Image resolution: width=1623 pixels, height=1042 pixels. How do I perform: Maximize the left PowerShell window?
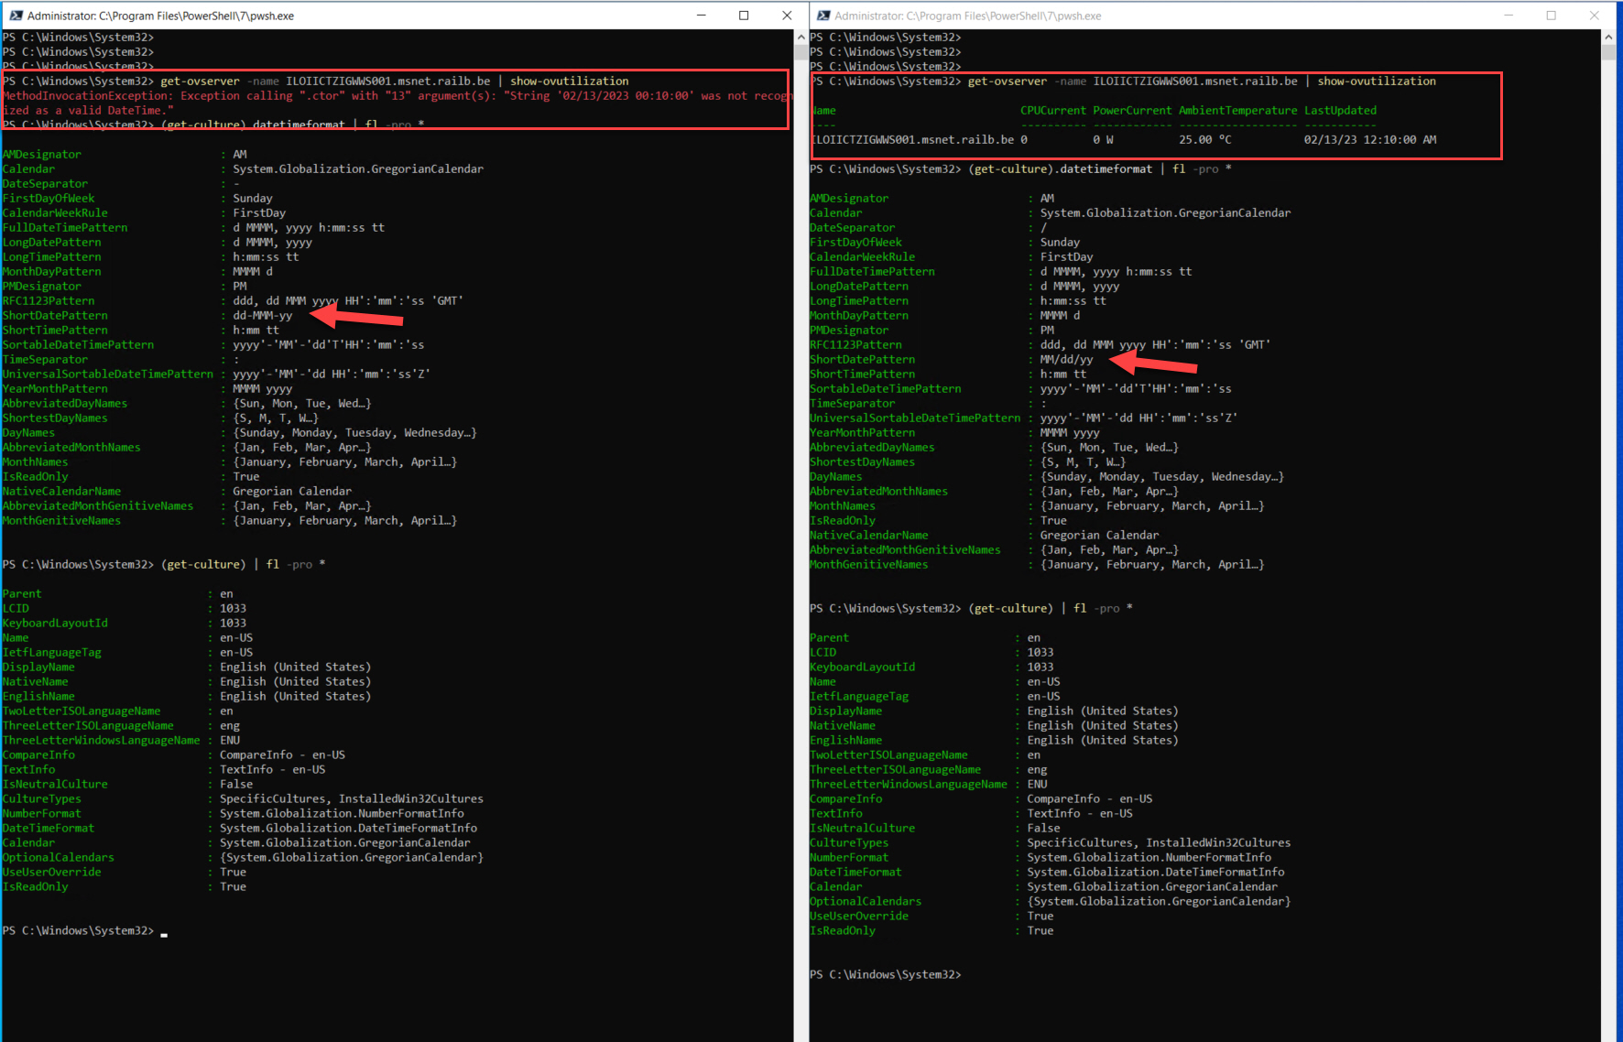(x=744, y=15)
